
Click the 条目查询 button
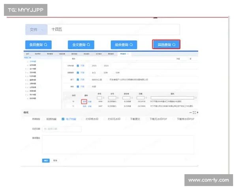point(38,45)
